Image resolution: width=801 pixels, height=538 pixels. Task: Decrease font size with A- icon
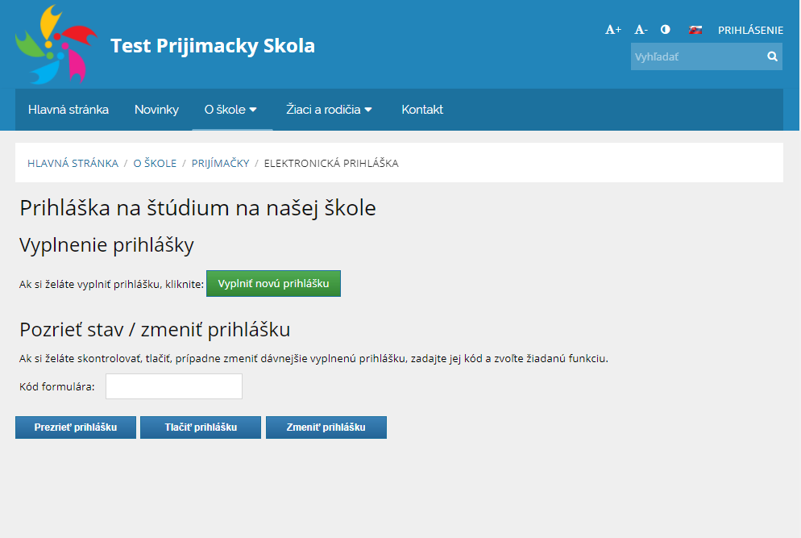[x=641, y=30]
